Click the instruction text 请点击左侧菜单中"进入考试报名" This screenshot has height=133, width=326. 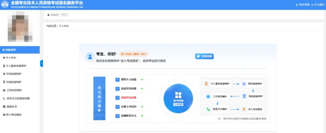[x=131, y=61]
